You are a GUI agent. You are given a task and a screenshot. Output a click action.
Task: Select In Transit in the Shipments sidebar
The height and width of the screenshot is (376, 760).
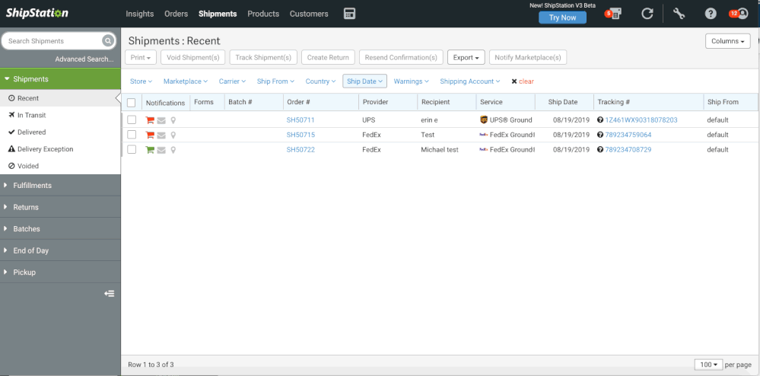click(30, 115)
